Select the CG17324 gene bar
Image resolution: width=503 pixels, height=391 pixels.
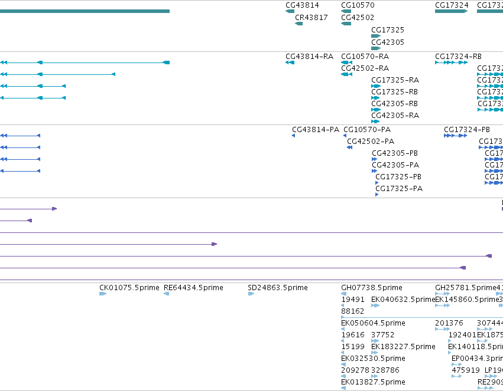click(452, 11)
